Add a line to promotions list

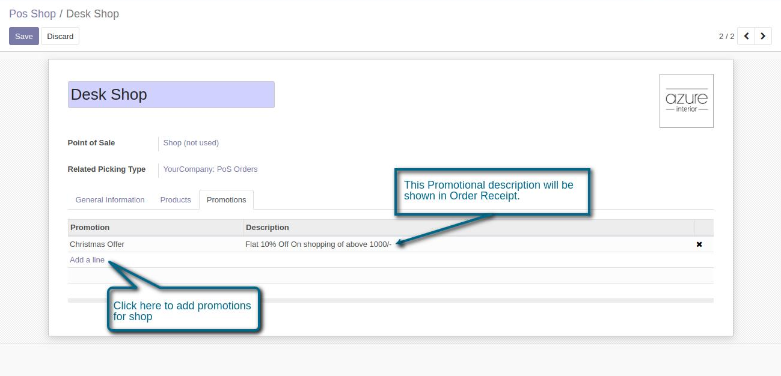pos(87,260)
